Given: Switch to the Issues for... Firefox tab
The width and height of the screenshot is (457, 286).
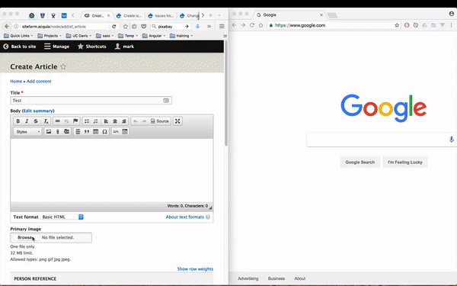Looking at the screenshot, I should [161, 16].
